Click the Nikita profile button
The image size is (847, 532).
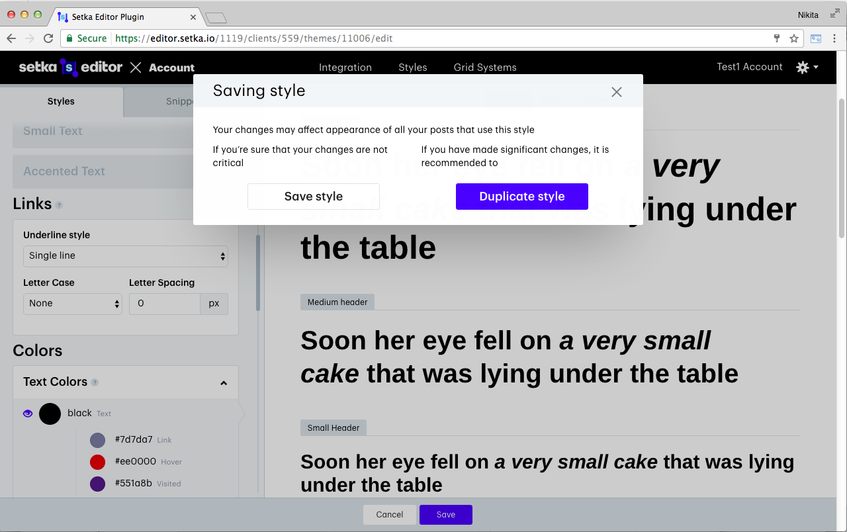(x=809, y=15)
